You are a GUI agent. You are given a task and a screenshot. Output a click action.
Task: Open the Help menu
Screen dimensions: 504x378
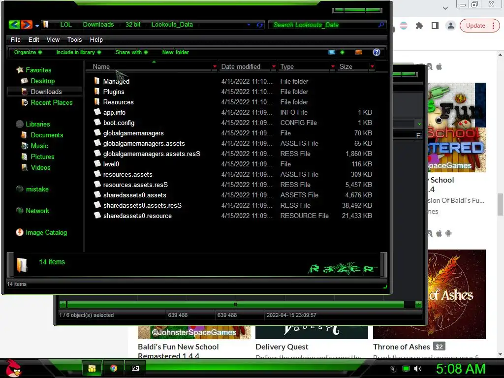point(96,39)
